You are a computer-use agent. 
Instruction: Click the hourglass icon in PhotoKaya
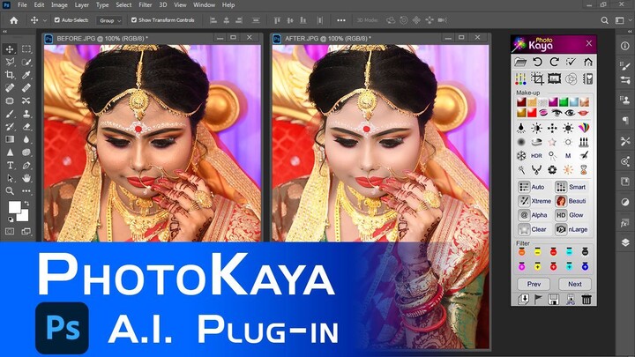point(584,170)
